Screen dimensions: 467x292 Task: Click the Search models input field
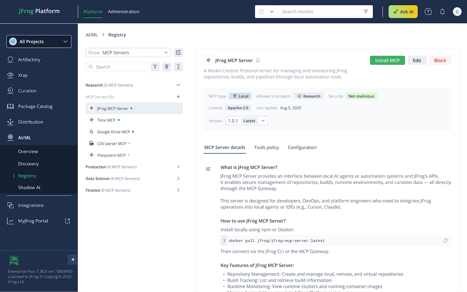pos(319,12)
